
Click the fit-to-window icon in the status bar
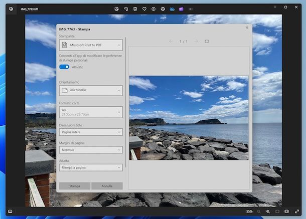(x=277, y=211)
